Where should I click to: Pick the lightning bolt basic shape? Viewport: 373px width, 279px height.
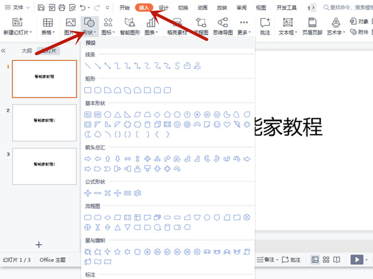[237, 124]
